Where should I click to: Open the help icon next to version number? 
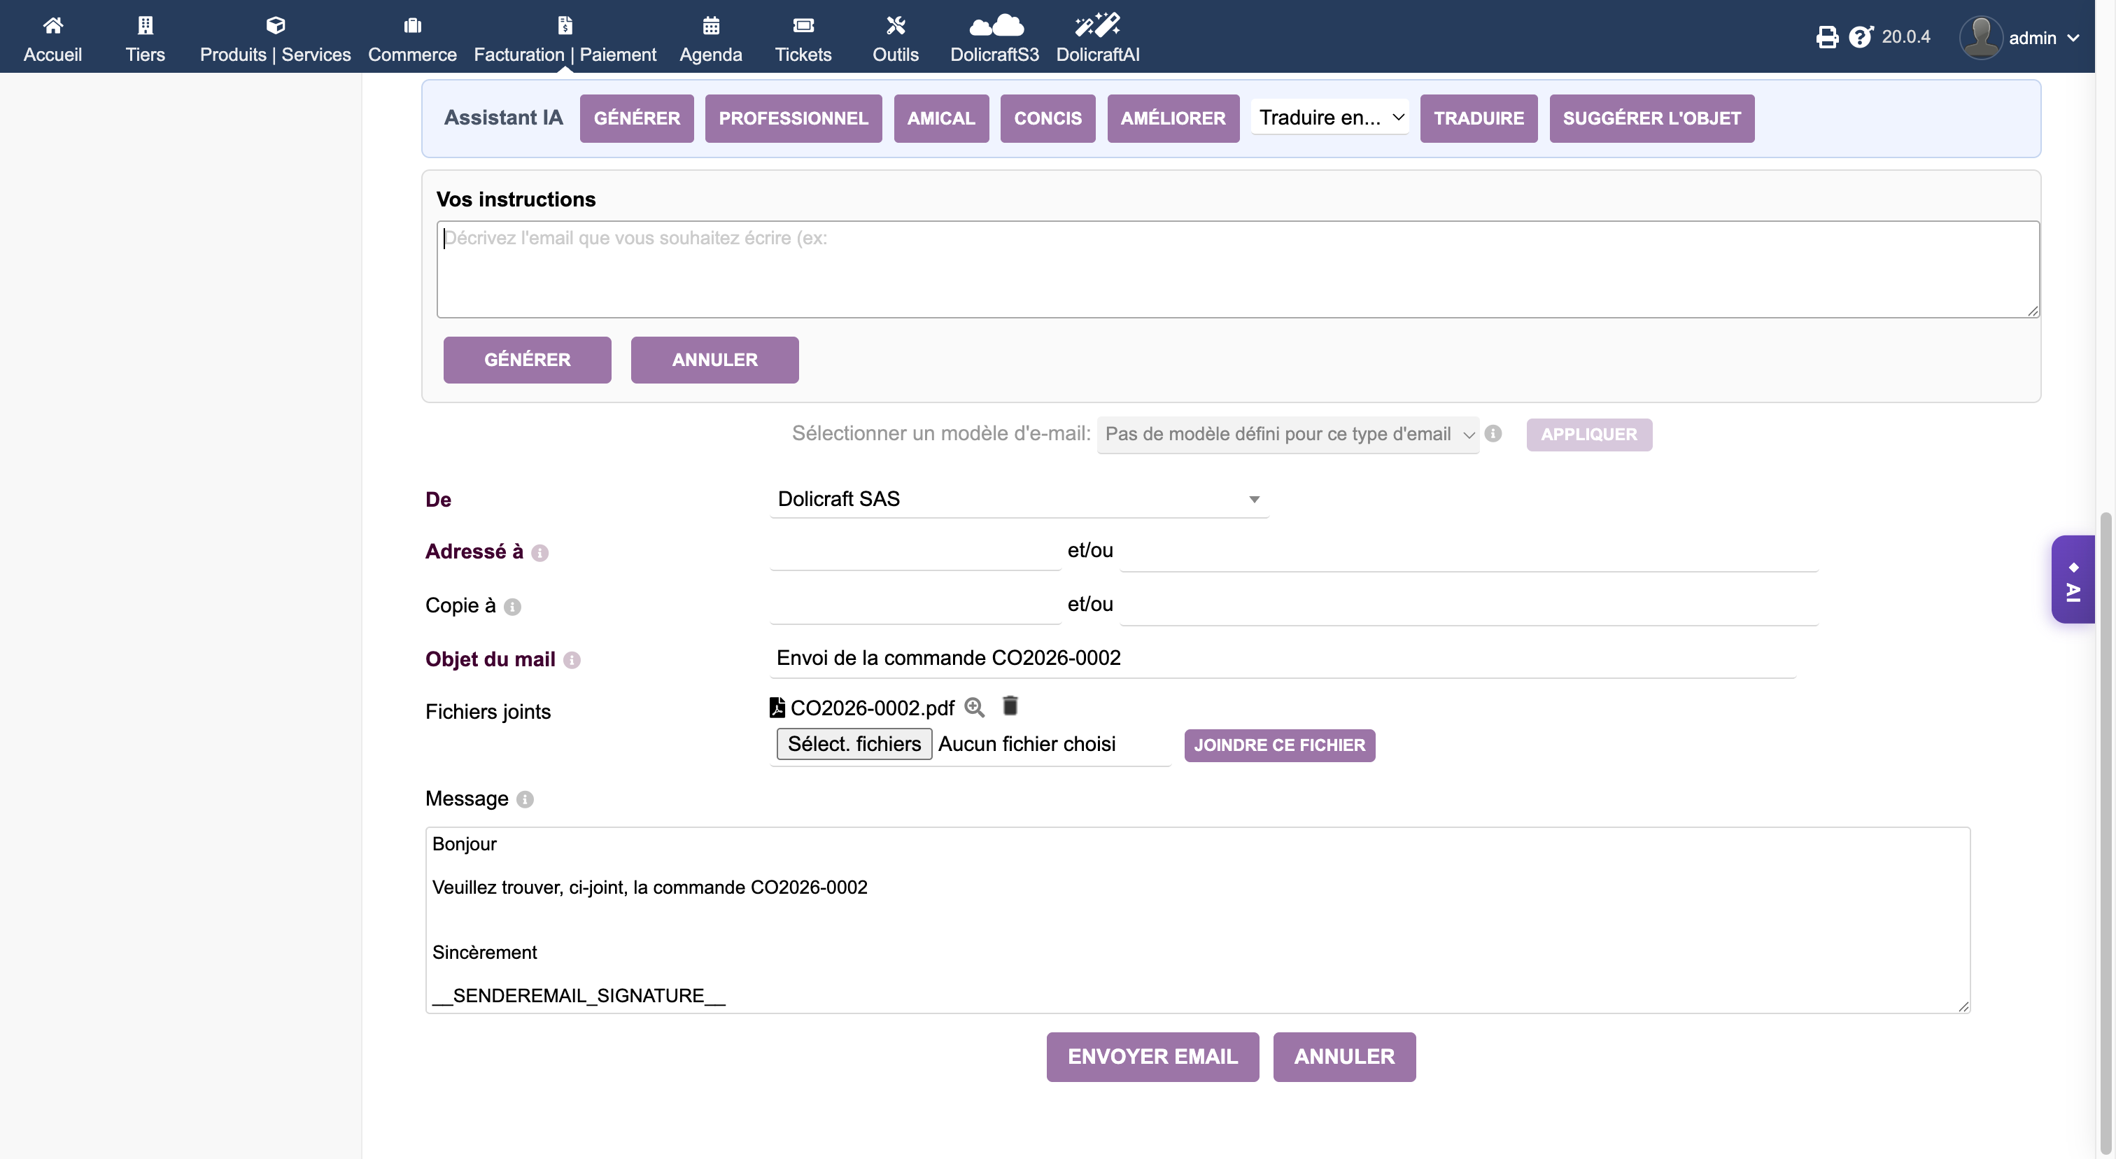point(1861,37)
